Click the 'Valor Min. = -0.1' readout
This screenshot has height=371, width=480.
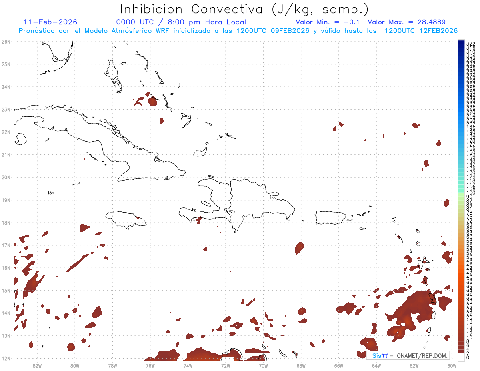(x=328, y=22)
